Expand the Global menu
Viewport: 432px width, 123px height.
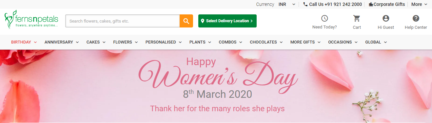[376, 42]
